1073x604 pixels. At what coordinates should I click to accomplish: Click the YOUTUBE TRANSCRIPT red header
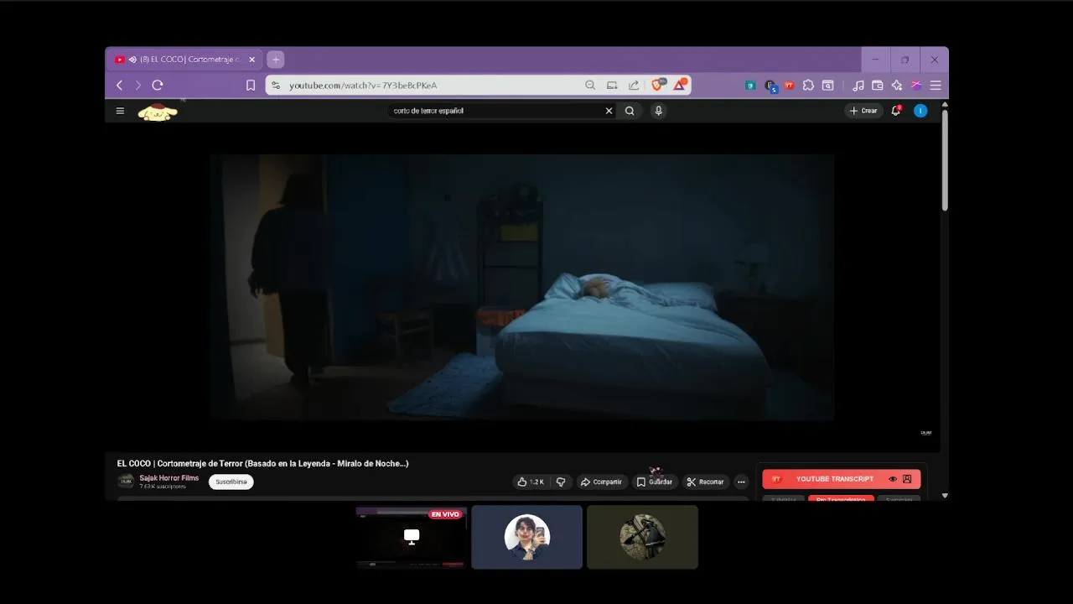pyautogui.click(x=842, y=479)
